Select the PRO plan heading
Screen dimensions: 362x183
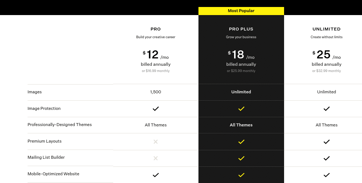pos(155,29)
